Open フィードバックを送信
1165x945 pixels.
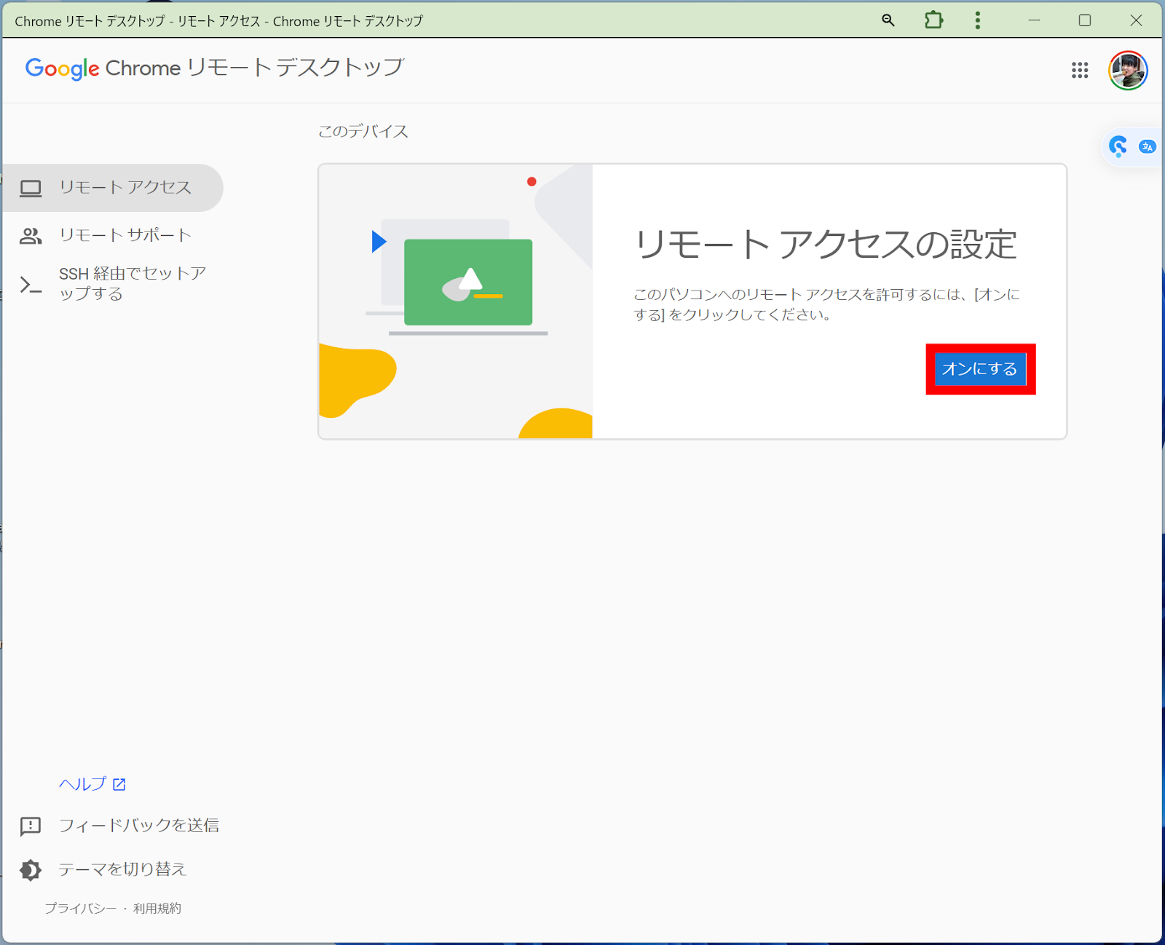tap(138, 826)
